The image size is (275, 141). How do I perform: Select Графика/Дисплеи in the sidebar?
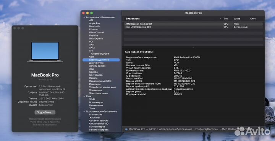[101, 60]
